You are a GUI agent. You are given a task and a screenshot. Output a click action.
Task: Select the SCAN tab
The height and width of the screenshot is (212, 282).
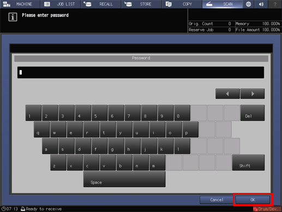[223, 4]
